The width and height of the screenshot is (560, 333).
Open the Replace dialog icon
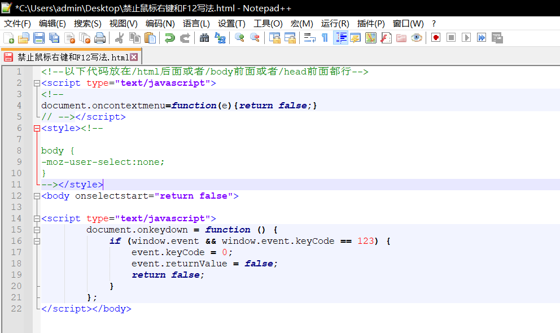220,38
